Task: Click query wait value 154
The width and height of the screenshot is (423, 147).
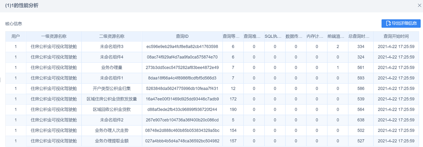Action: click(x=233, y=130)
